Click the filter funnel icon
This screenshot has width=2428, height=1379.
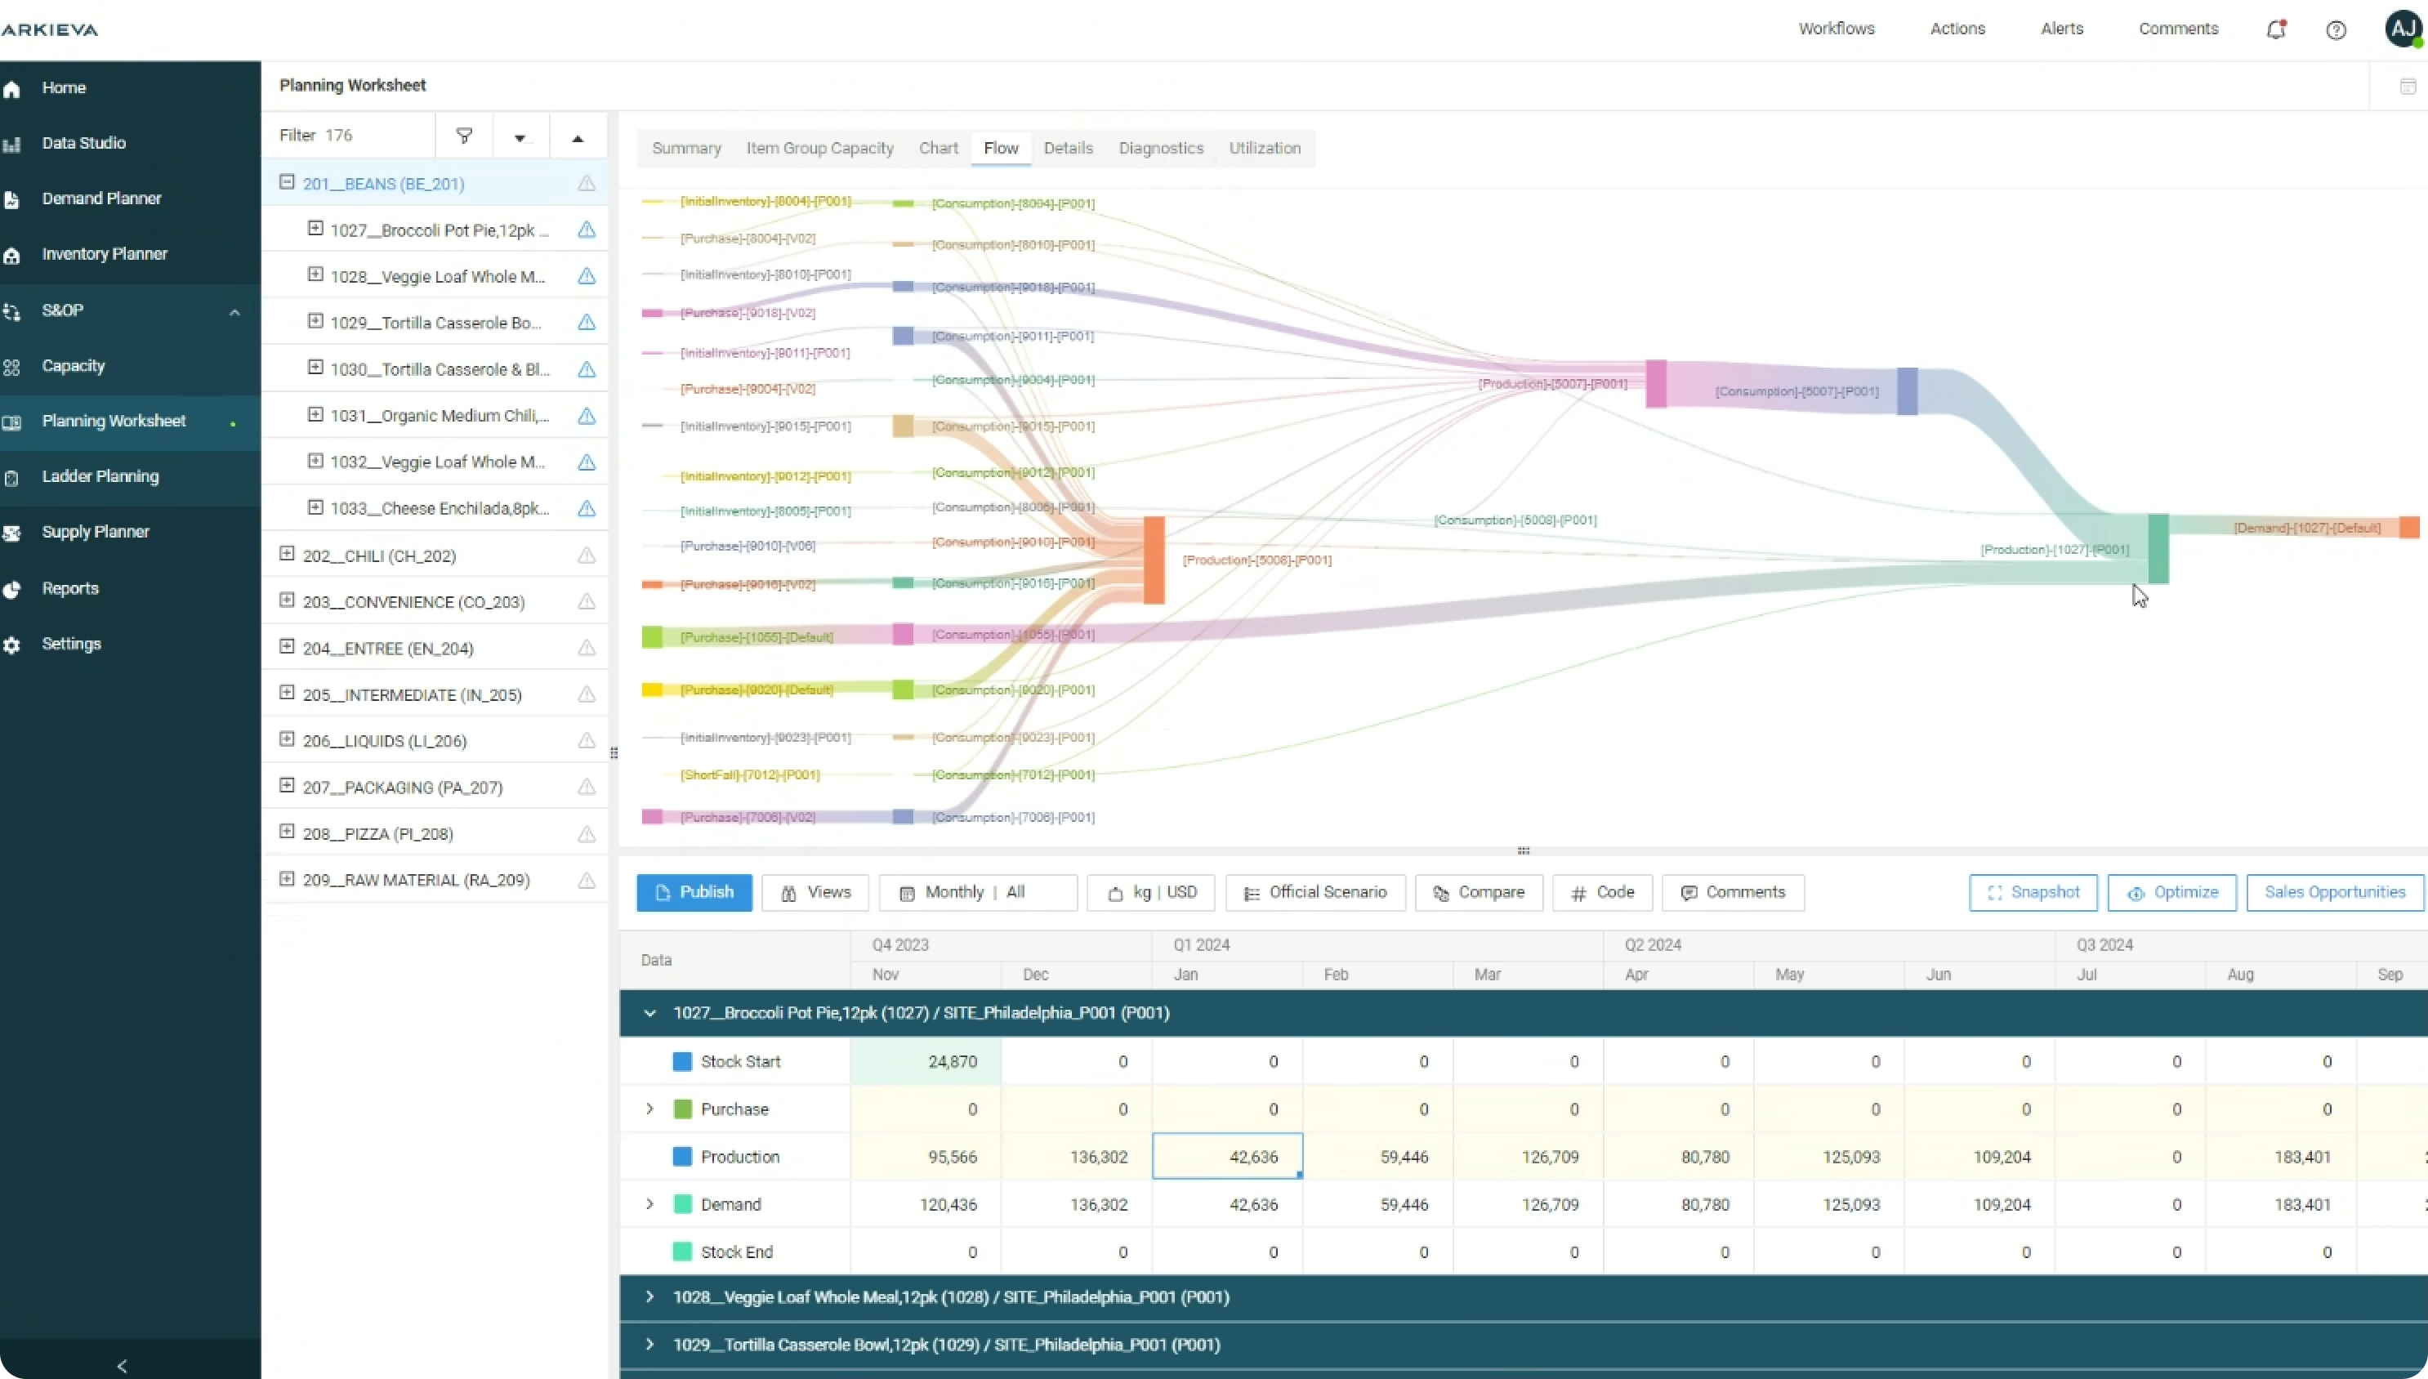point(464,136)
